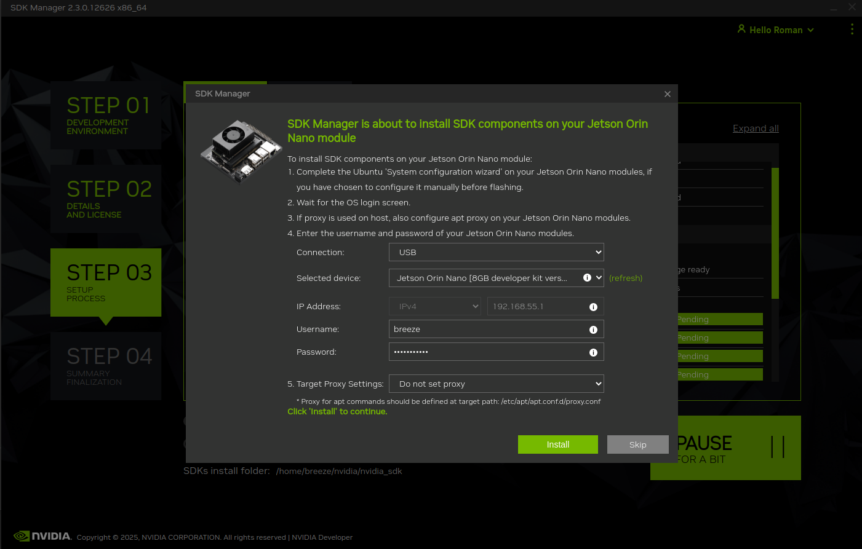Expand the Selected device dropdown
This screenshot has width=862, height=549.
tap(599, 278)
